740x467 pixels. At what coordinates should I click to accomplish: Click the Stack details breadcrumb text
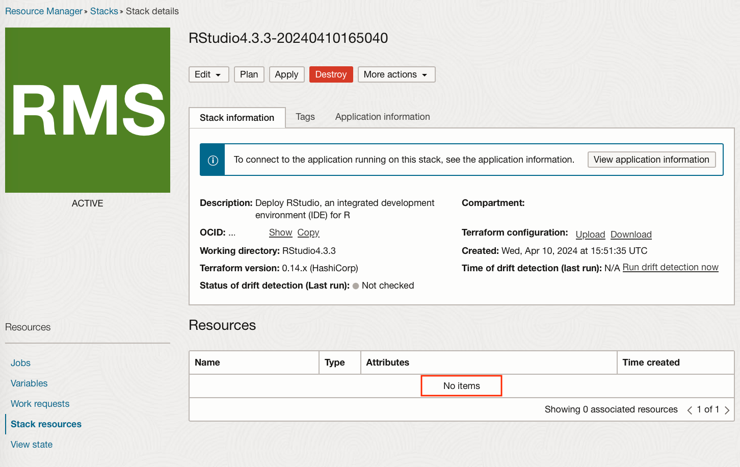[152, 11]
